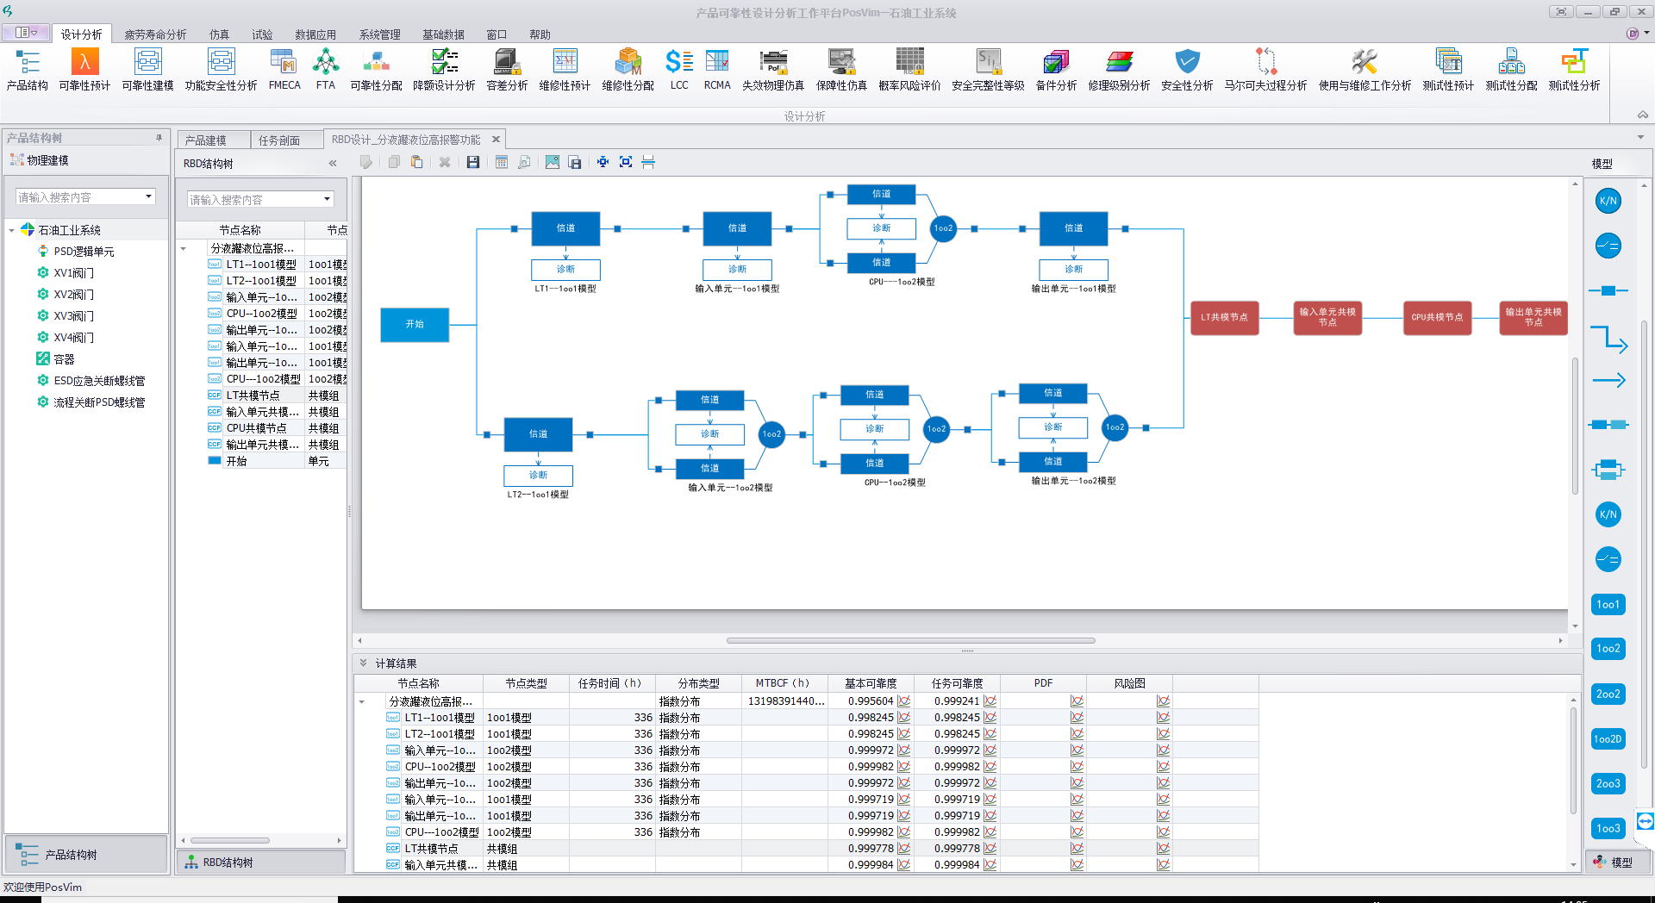This screenshot has height=903, width=1655.
Task: Switch to the 仿真 ribbon tab
Action: tap(220, 34)
